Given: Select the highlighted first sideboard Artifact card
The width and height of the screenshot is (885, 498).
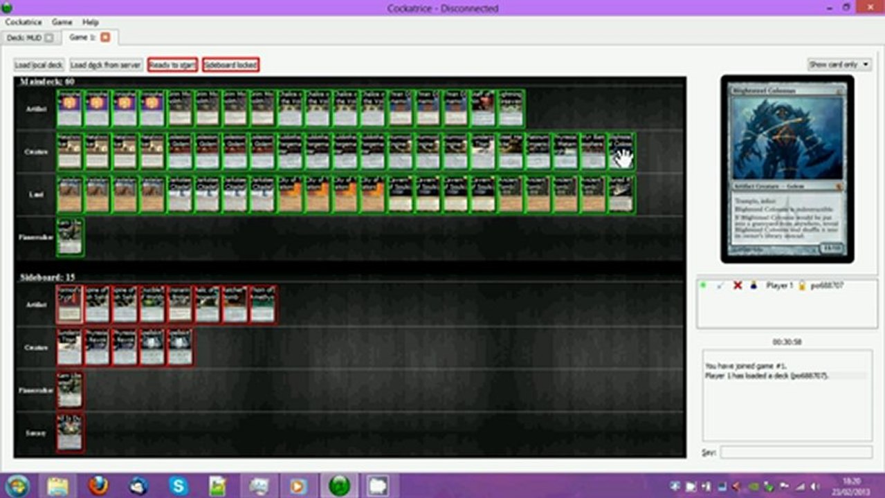Looking at the screenshot, I should [70, 304].
